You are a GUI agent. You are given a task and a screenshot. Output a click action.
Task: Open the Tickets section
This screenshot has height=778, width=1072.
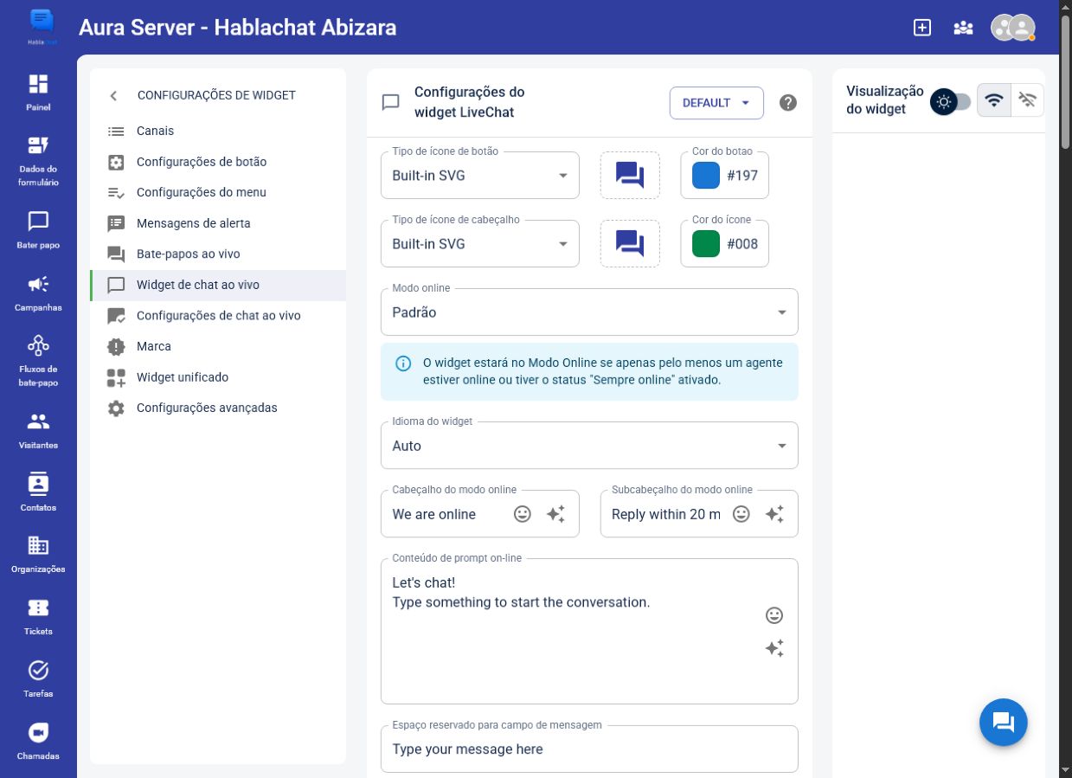38,616
